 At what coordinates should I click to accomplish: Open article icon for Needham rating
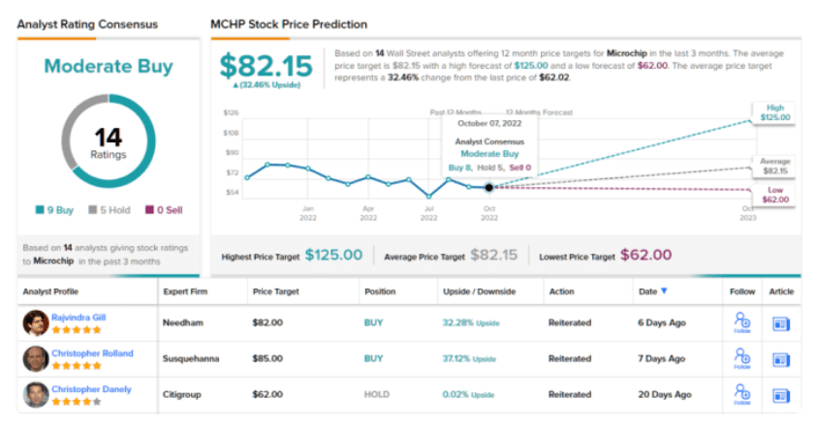(781, 323)
